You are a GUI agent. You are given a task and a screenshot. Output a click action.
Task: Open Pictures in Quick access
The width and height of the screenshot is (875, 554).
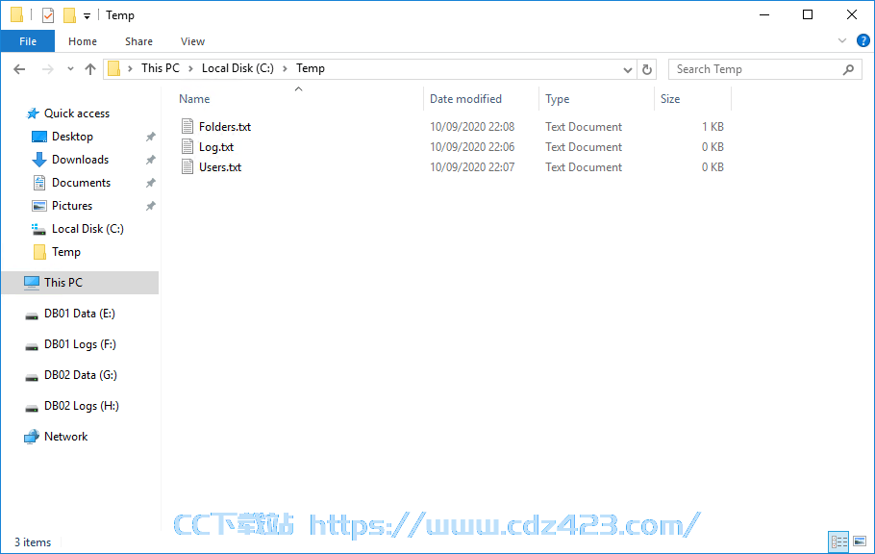click(72, 206)
